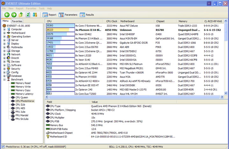
Task: Click the Database tree icon
Action: point(9,76)
